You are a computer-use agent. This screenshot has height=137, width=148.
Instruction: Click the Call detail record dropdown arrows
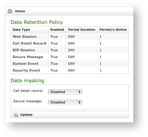pyautogui.click(x=80, y=92)
